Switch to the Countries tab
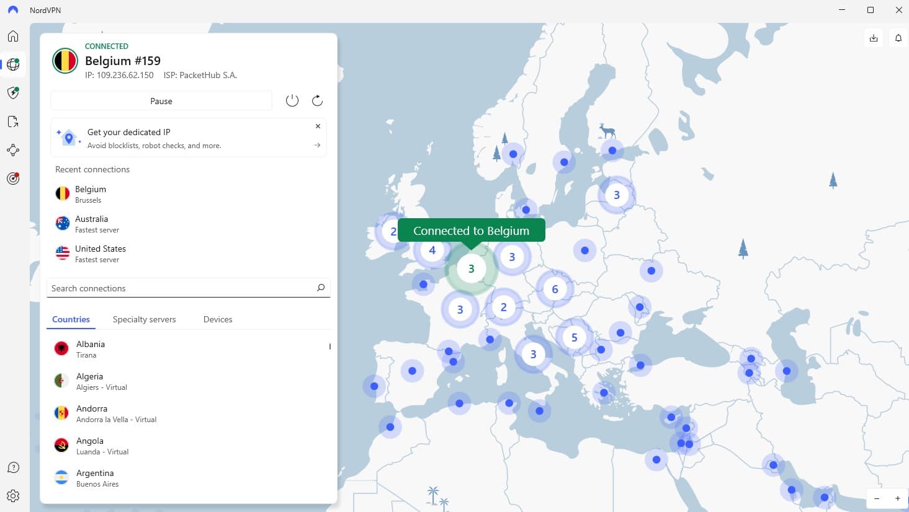 click(71, 319)
